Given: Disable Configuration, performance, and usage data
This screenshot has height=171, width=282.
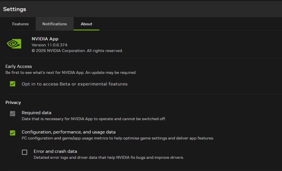Looking at the screenshot, I should (13, 133).
